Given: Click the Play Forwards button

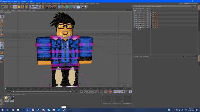Looking at the screenshot, I should [91, 92].
